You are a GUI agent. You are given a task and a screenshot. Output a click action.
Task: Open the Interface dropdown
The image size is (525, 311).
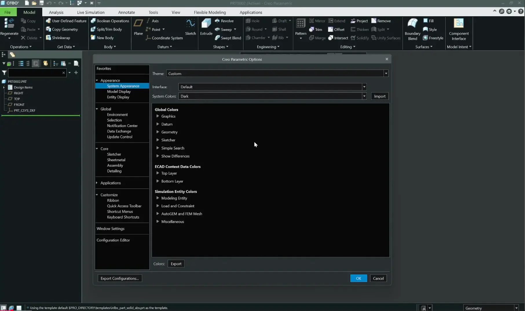[364, 87]
